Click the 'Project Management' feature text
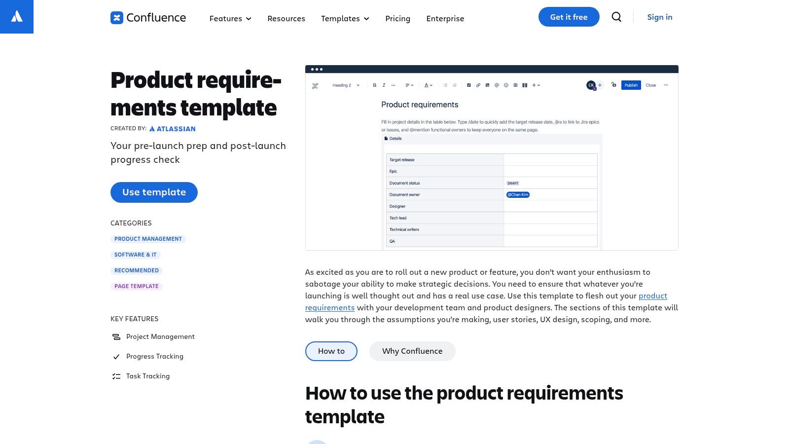The width and height of the screenshot is (789, 444). tap(160, 336)
